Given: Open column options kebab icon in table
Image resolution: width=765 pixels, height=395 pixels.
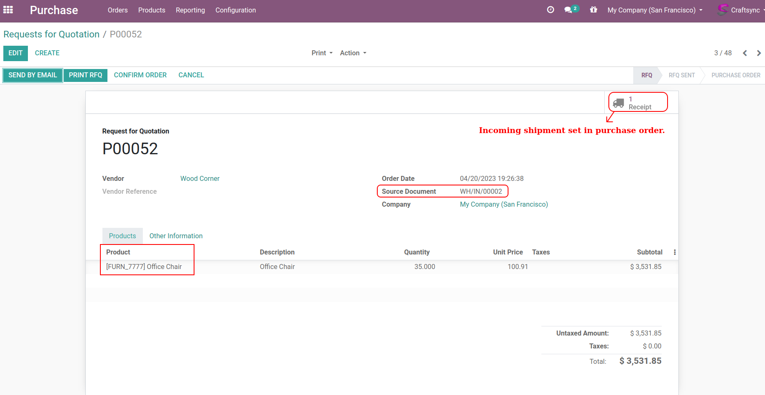Looking at the screenshot, I should point(675,252).
